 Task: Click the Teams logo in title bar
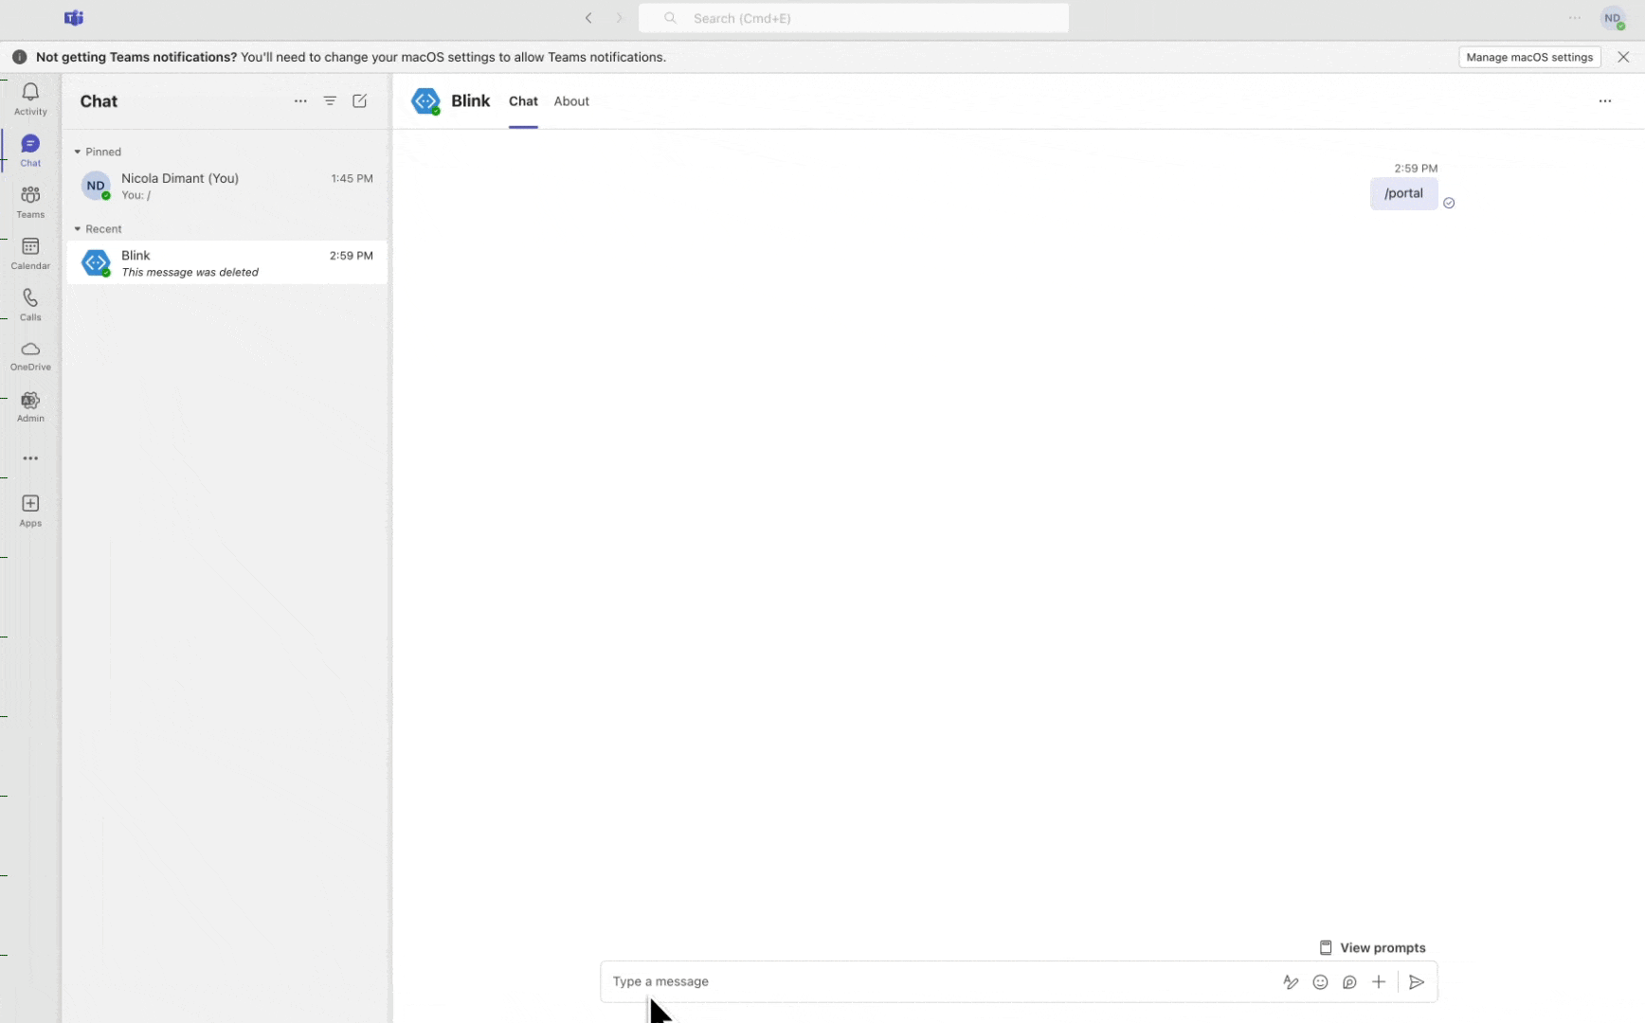(74, 18)
